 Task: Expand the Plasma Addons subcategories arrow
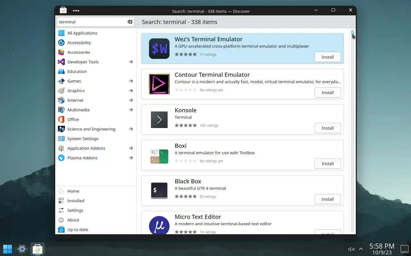click(x=131, y=158)
